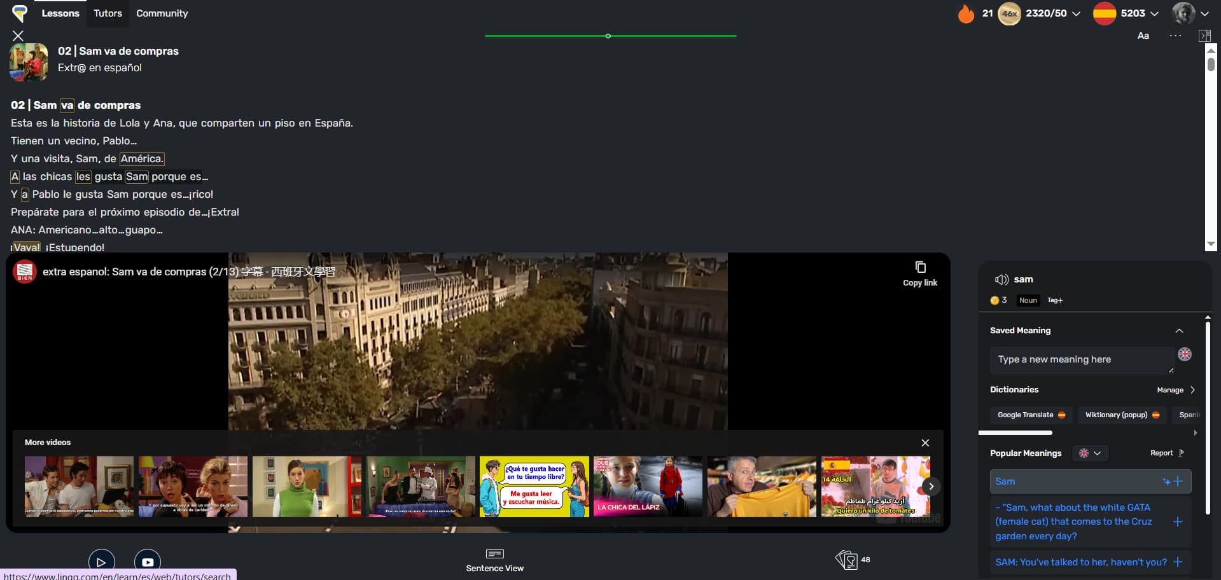Open the three-dot lesson options menu
This screenshot has width=1221, height=580.
click(x=1175, y=36)
